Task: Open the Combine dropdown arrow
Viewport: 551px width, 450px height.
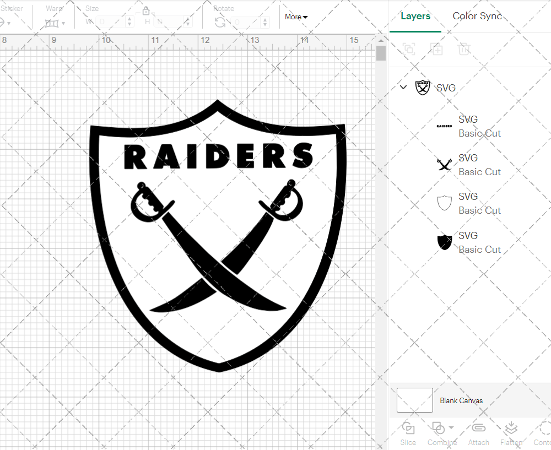Action: pos(451,428)
